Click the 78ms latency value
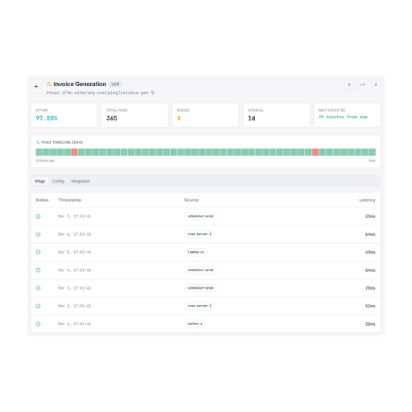This screenshot has height=412, width=412. [x=370, y=288]
